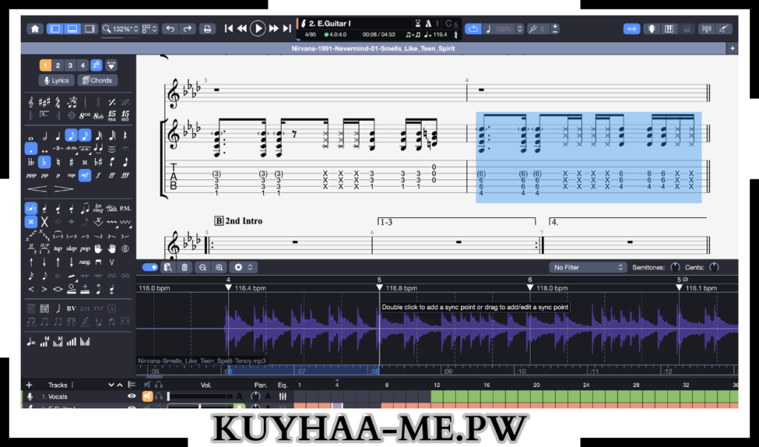759x447 pixels.
Task: Toggle the palm mute P.M. effect
Action: (x=125, y=209)
